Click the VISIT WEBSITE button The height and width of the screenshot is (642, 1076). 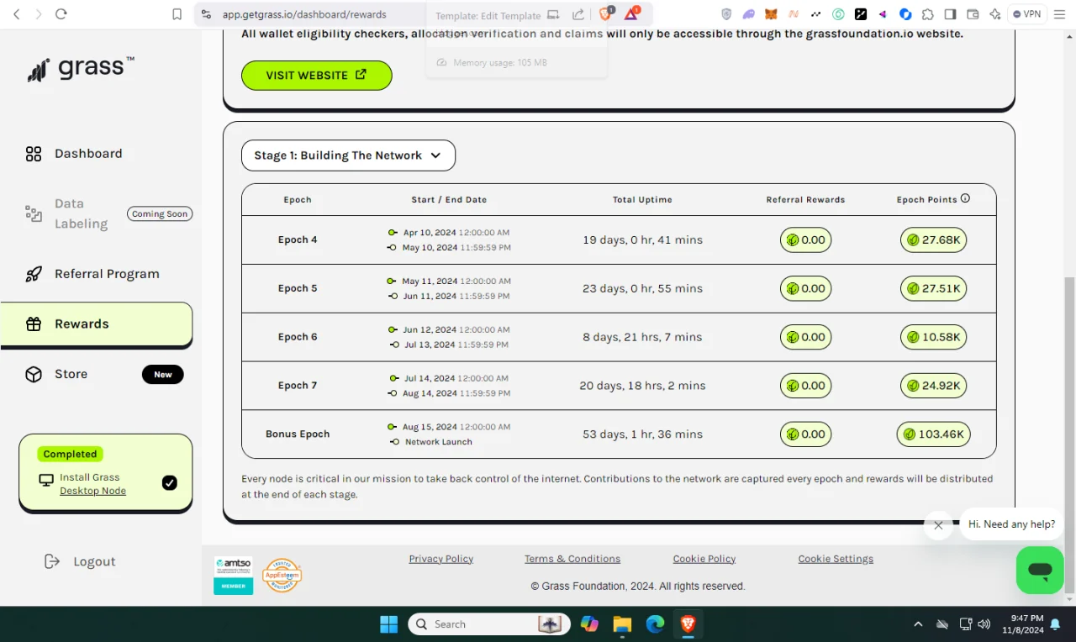pos(316,75)
